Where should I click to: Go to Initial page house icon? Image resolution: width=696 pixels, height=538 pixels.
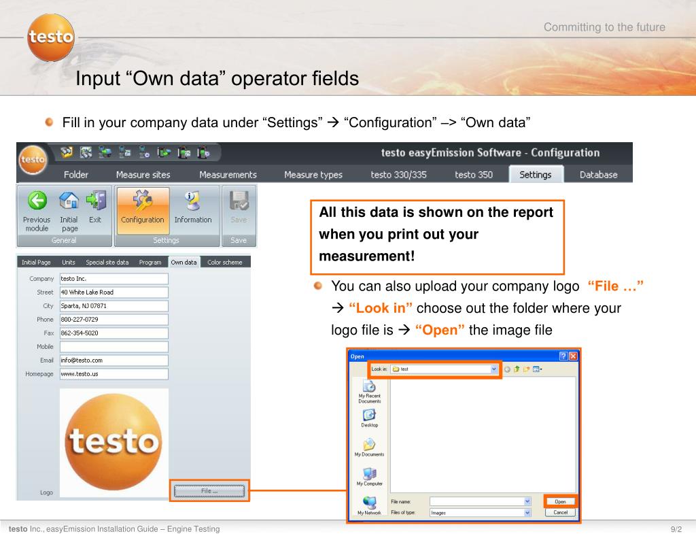click(x=69, y=201)
